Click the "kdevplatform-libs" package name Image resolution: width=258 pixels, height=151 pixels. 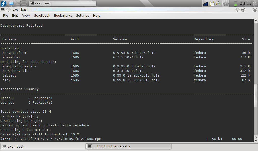pos(19,66)
